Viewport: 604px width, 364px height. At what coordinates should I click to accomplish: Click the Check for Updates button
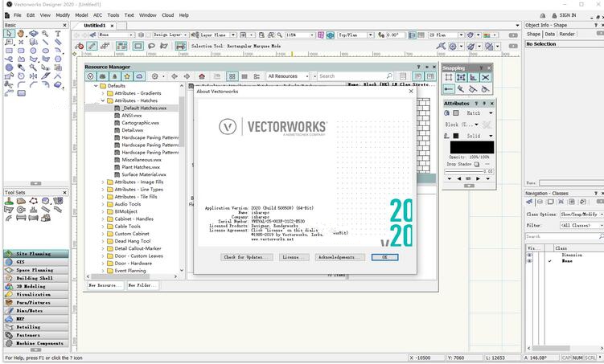(247, 257)
